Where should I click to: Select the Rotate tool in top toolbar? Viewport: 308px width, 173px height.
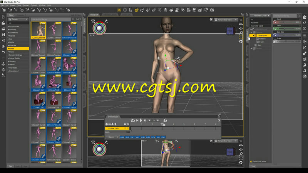[142, 10]
